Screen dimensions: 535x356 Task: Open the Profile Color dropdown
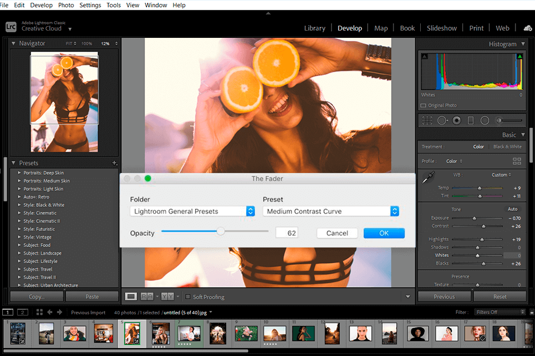pyautogui.click(x=454, y=161)
